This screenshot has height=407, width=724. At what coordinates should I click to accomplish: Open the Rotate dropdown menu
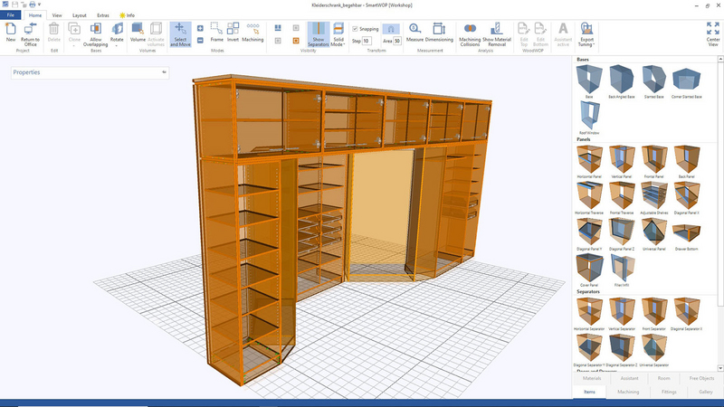tap(117, 36)
